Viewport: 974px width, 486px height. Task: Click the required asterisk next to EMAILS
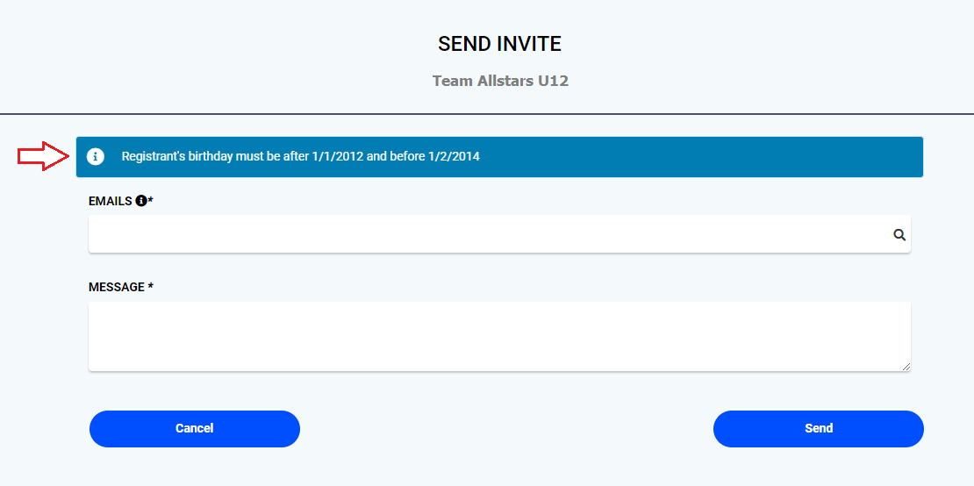[150, 200]
